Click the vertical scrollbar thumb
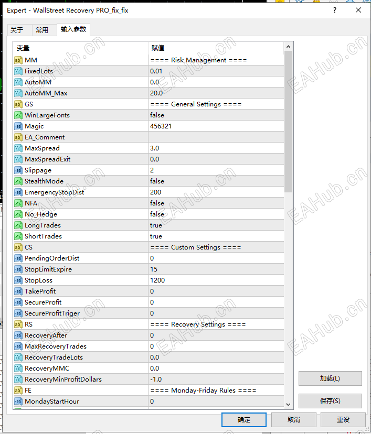371x434 pixels. 288,122
